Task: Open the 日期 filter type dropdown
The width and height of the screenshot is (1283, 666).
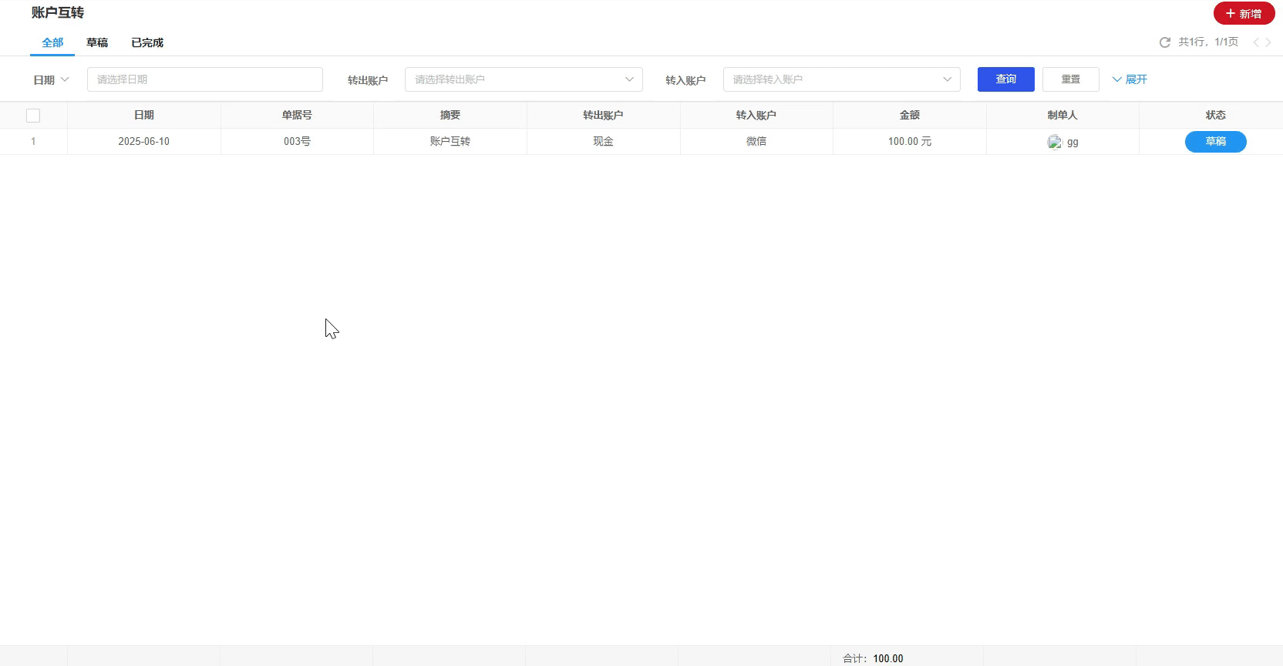Action: (51, 79)
